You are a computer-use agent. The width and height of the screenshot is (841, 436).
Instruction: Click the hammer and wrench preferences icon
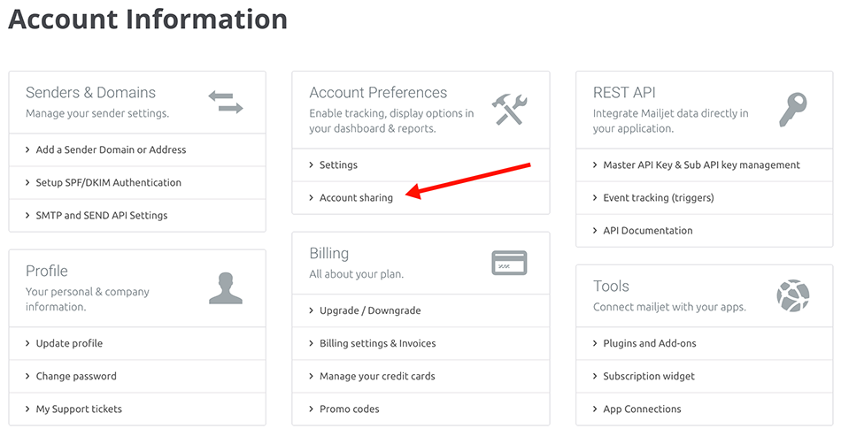point(510,110)
